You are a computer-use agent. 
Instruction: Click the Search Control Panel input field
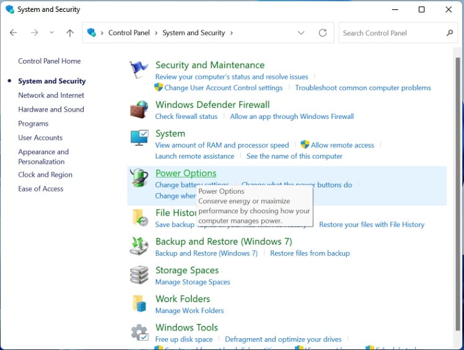tap(398, 33)
